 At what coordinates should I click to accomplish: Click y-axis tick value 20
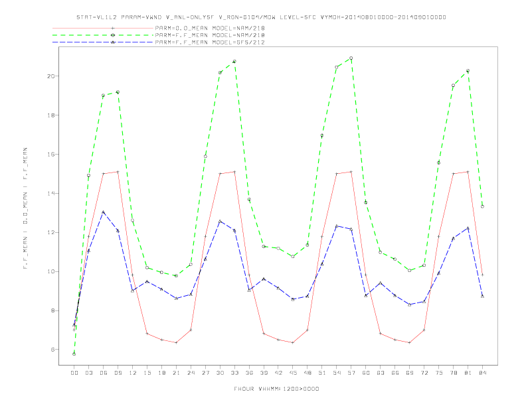[50, 76]
